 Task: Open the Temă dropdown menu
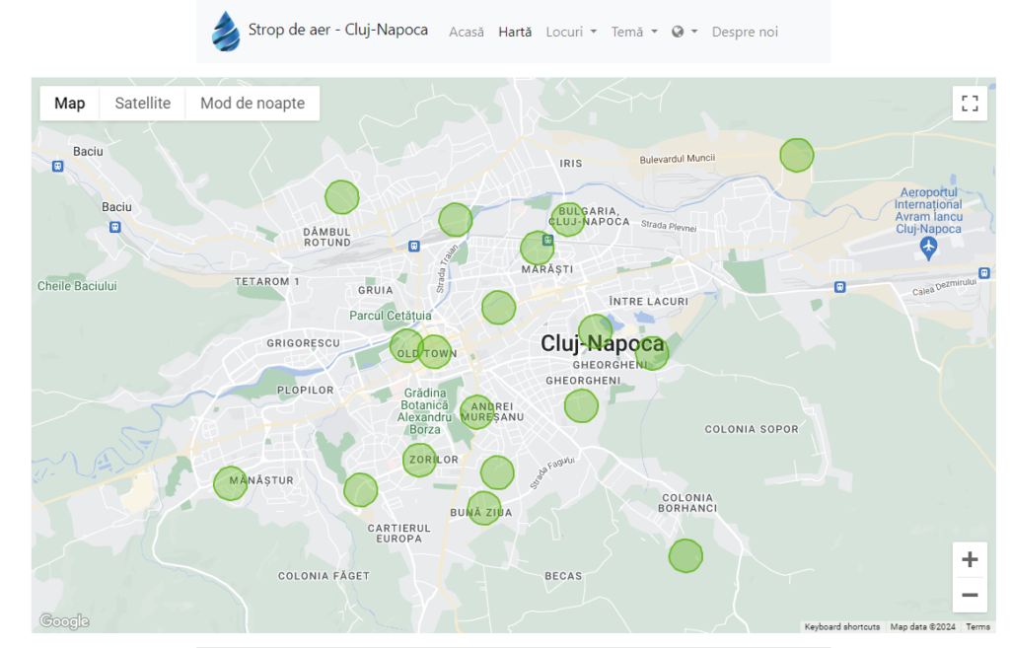tap(634, 32)
